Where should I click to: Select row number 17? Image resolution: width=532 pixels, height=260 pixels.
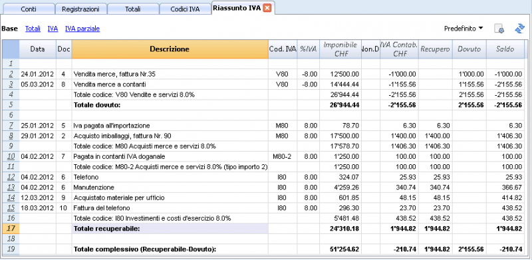(11, 229)
